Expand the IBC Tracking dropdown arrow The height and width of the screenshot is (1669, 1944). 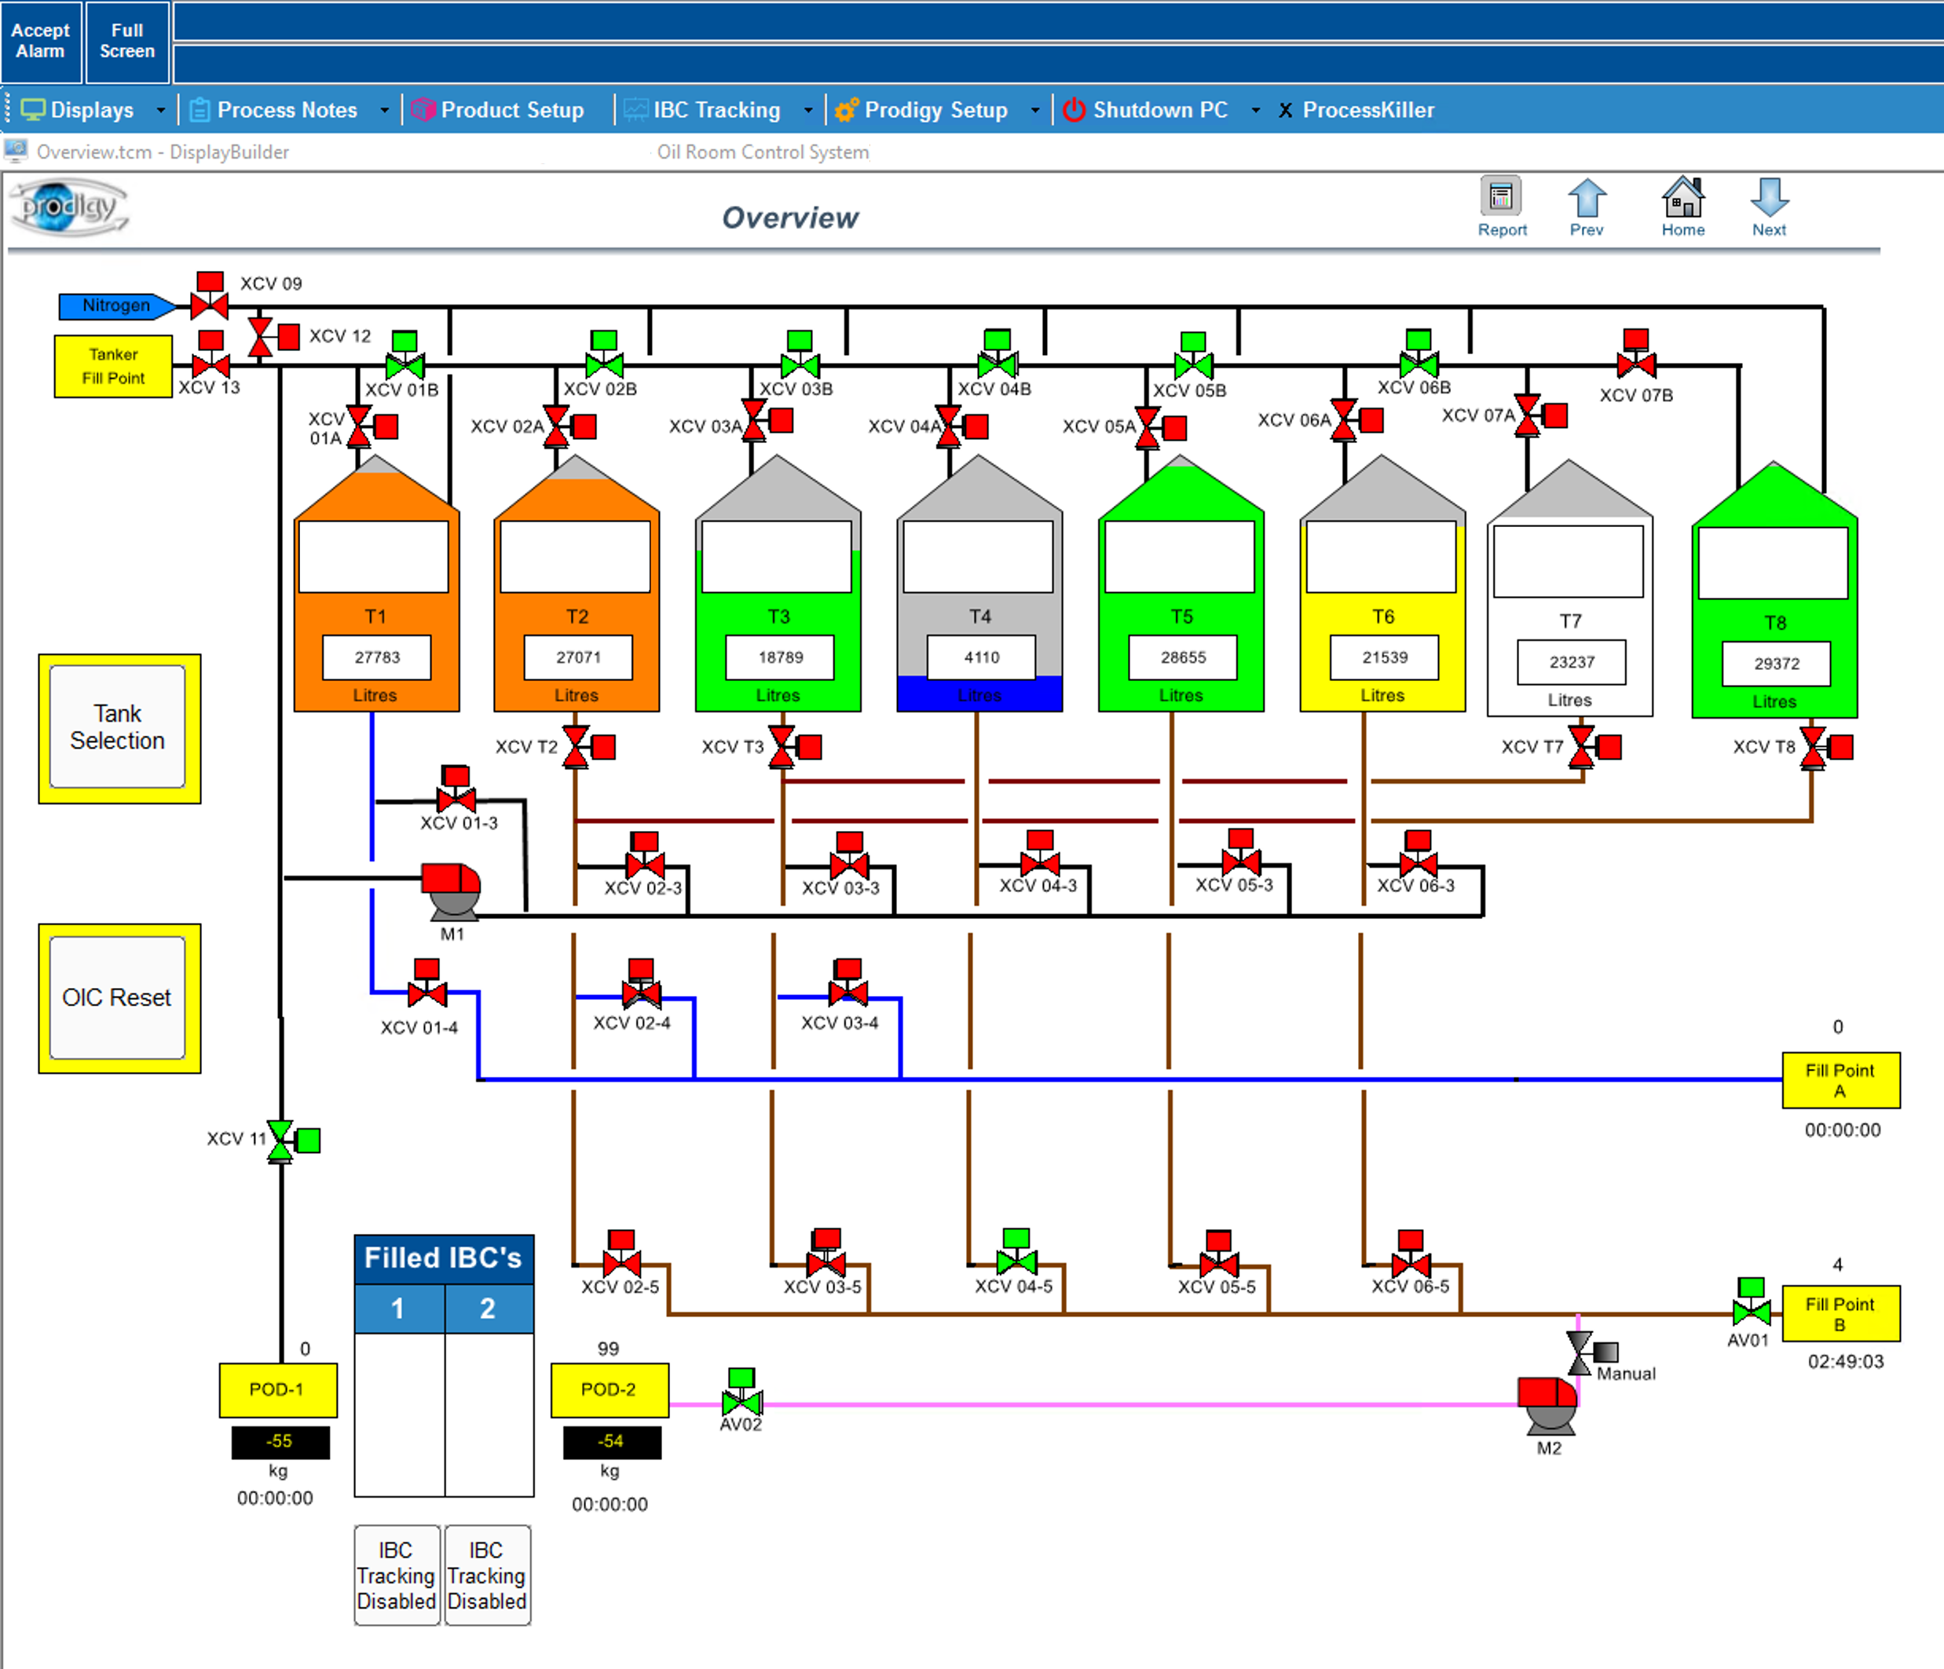click(x=807, y=111)
